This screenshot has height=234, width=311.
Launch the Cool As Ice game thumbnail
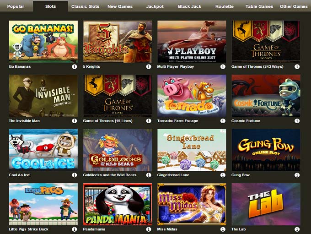pyautogui.click(x=43, y=150)
